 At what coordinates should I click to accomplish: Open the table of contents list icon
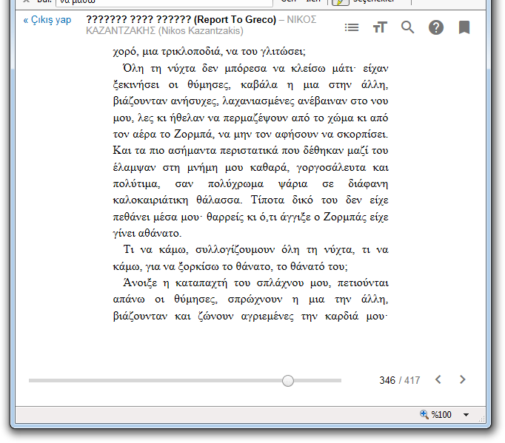(352, 27)
